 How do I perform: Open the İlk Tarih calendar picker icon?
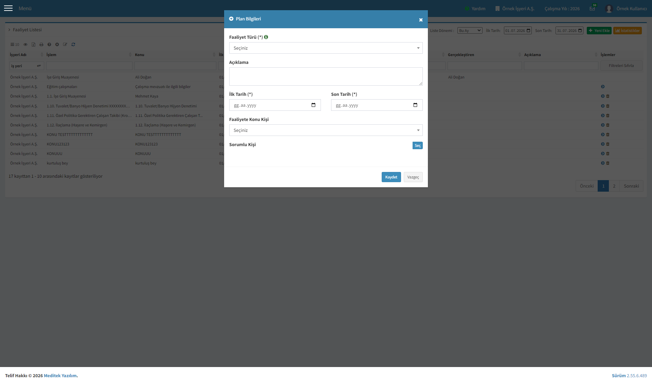[x=313, y=105]
